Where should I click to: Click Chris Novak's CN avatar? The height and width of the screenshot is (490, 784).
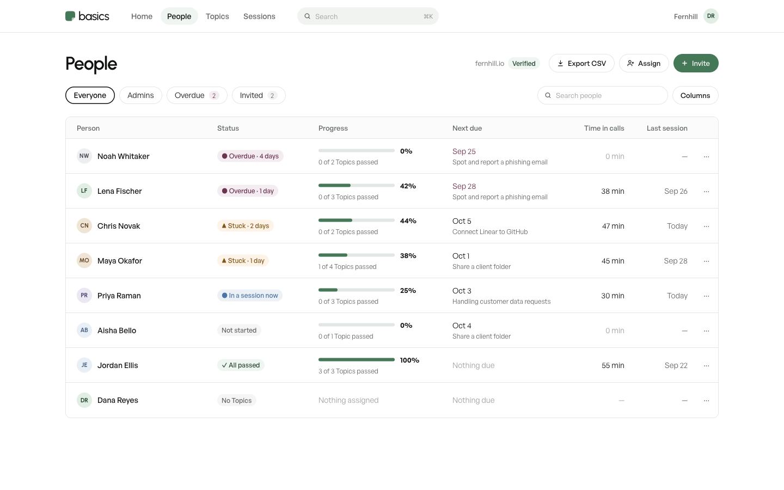[x=84, y=226]
